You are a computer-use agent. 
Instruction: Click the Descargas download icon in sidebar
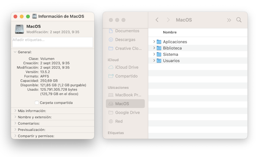pyautogui.click(x=111, y=40)
